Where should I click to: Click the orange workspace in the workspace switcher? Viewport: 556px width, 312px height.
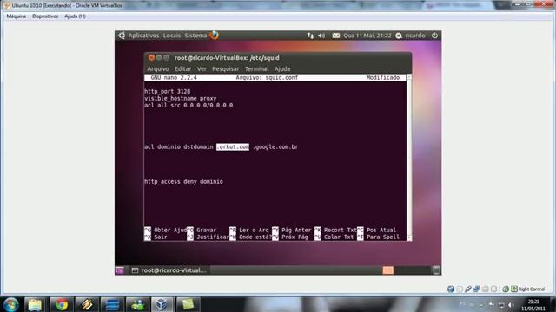tap(388, 270)
